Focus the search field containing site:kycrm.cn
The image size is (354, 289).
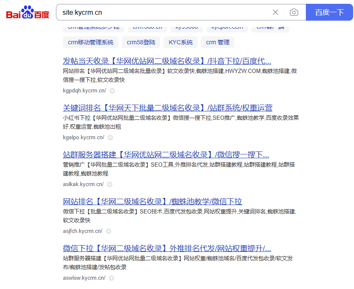point(165,12)
